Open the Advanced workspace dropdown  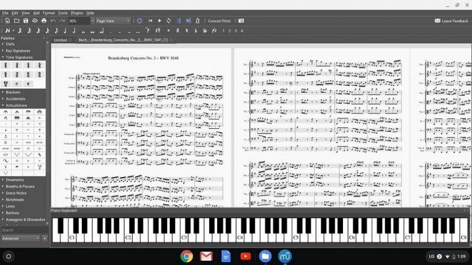point(20,238)
